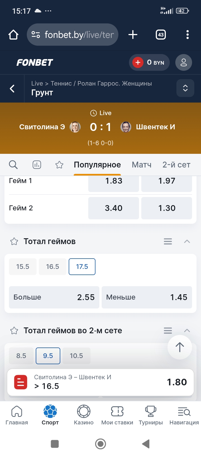Bet on Меньше 17.5 at odds 1.45

[x=147, y=297]
